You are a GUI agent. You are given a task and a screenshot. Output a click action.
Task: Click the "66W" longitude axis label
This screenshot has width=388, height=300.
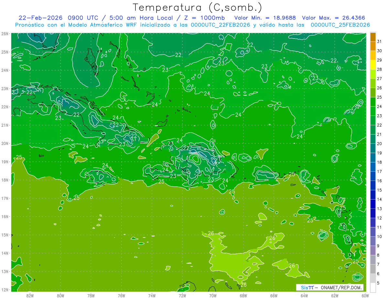click(x=274, y=295)
